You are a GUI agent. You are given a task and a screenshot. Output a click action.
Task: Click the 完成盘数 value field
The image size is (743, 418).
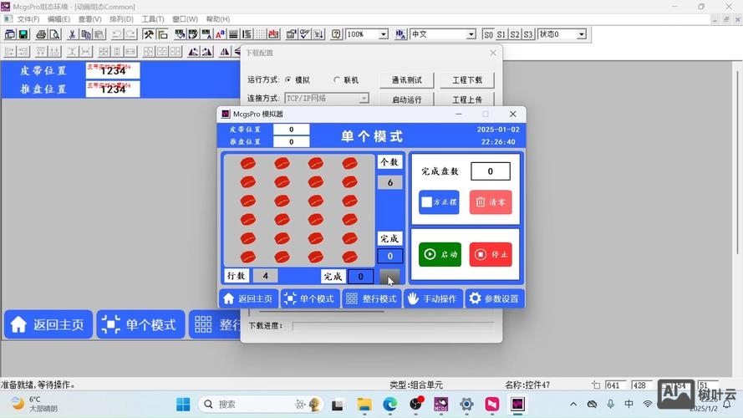tap(491, 171)
